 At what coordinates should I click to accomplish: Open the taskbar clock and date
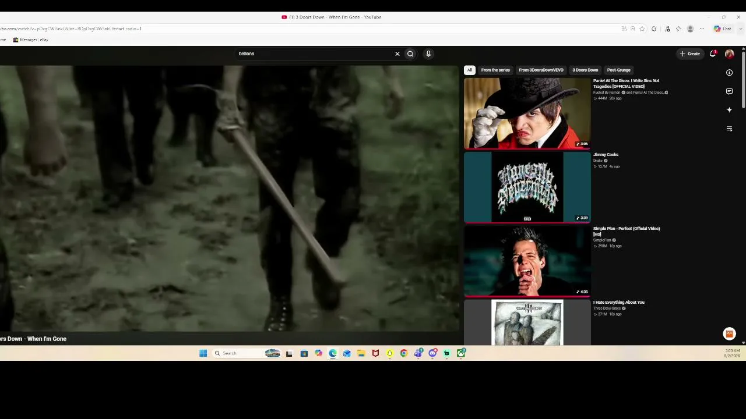pyautogui.click(x=733, y=353)
